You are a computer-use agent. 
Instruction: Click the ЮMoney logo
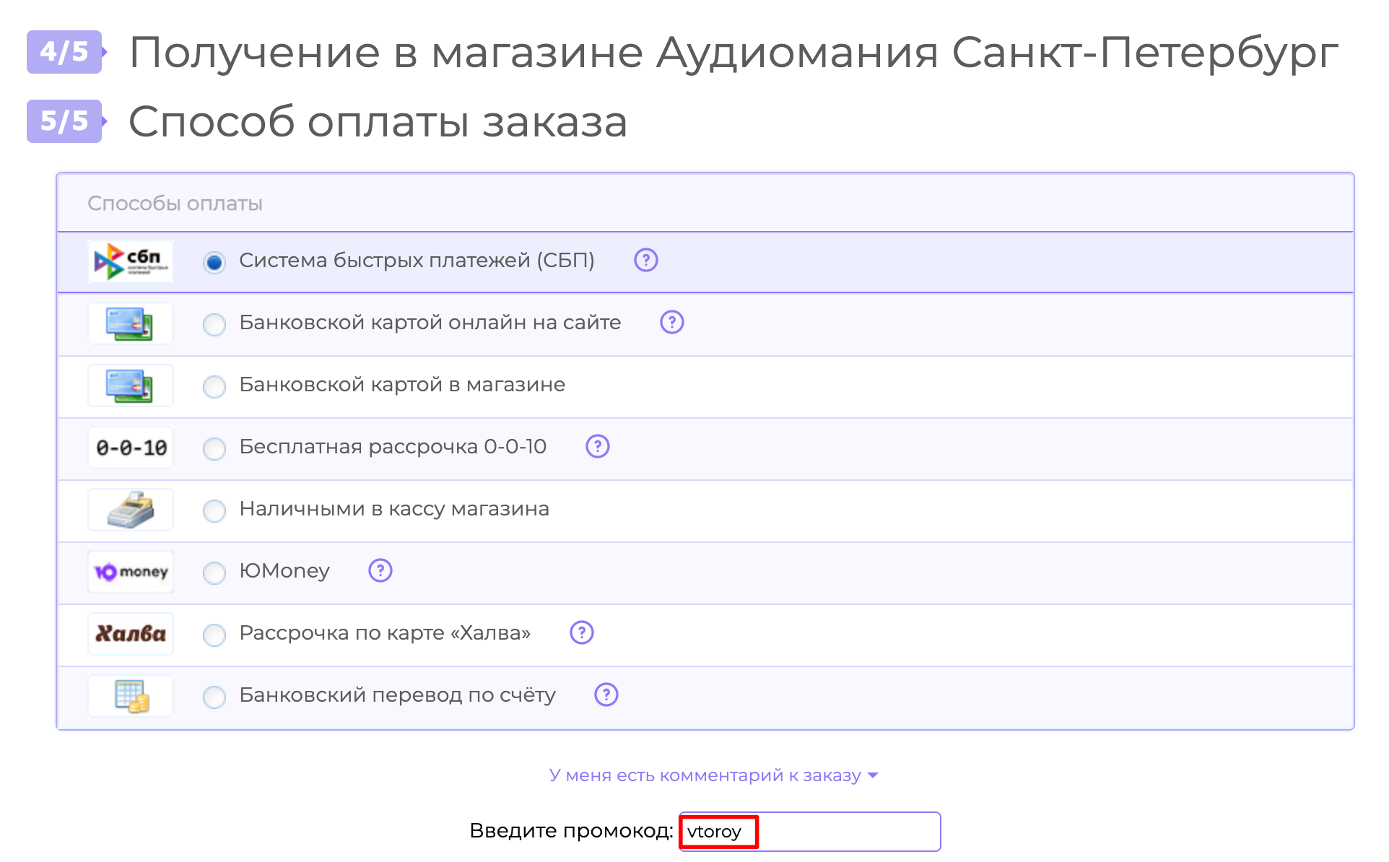tap(130, 571)
